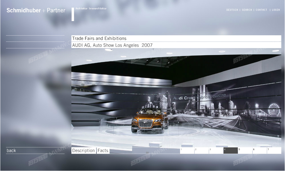Viewport: 285px width, 171px height.
Task: Show image 5 in the gallery pager
Action: (245, 151)
